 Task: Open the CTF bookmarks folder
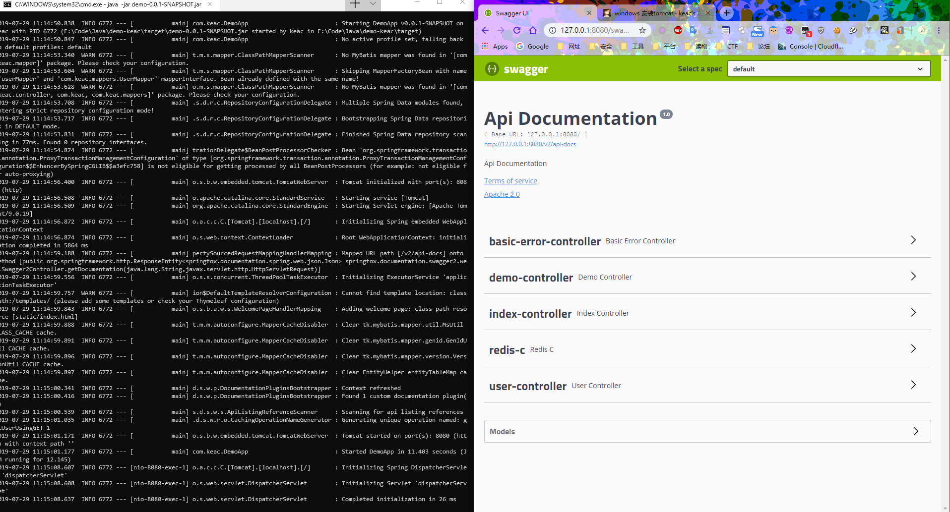727,46
